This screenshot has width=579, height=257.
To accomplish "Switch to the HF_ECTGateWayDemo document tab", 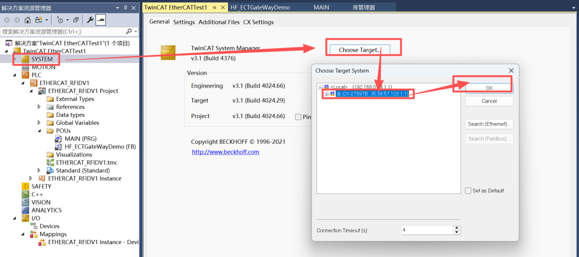I will click(x=260, y=7).
